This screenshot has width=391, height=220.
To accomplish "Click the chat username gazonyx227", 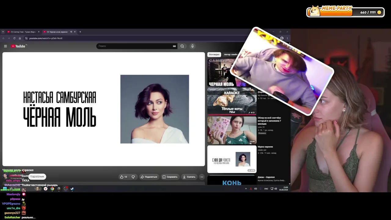I will [12, 213].
